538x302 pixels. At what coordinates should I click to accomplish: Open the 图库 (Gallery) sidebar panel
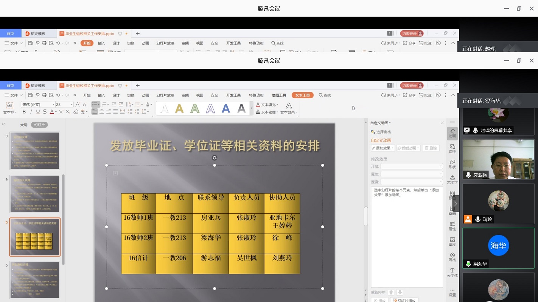pos(452,242)
